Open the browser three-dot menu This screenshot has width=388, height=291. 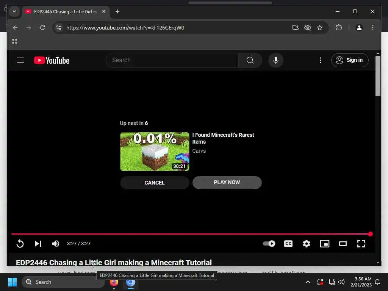(373, 28)
